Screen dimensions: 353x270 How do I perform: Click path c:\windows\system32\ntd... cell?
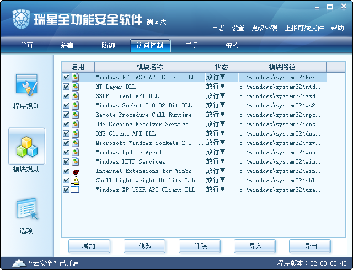point(282,87)
